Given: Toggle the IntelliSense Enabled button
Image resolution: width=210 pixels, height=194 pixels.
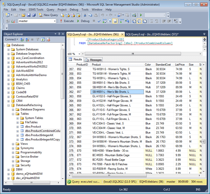Looking at the screenshot, I should coord(115,21).
